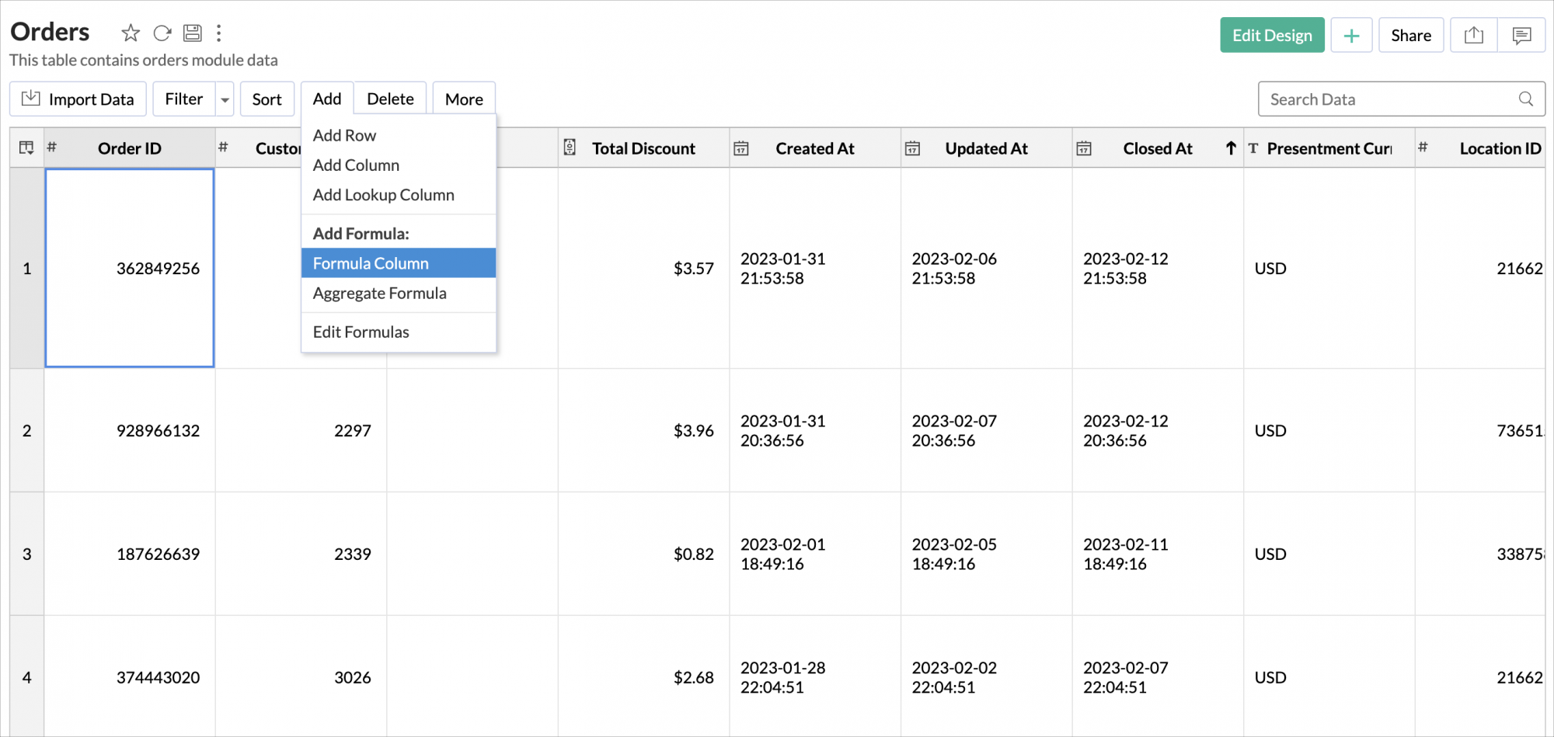Open the More dropdown menu

[x=464, y=99]
